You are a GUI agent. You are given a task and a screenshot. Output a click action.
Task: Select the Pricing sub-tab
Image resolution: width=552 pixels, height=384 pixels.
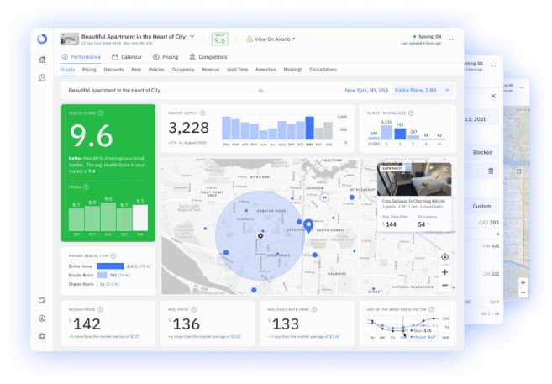89,70
